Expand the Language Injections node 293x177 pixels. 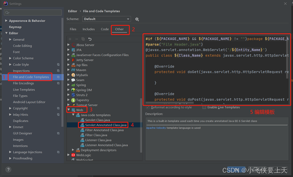click(10, 152)
